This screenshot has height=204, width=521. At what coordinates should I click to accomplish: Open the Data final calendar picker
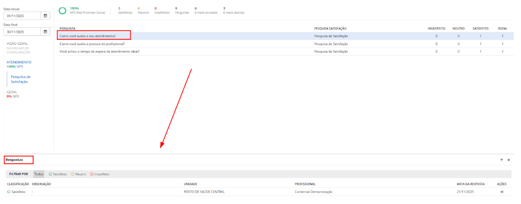point(45,32)
